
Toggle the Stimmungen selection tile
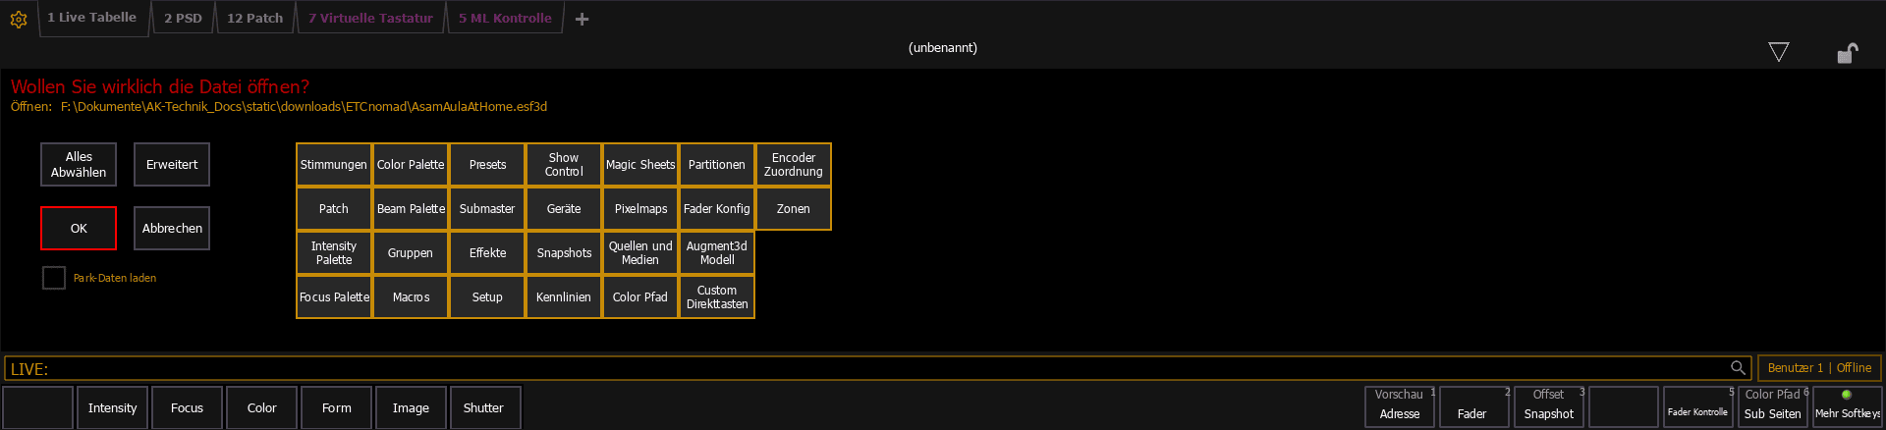click(334, 165)
